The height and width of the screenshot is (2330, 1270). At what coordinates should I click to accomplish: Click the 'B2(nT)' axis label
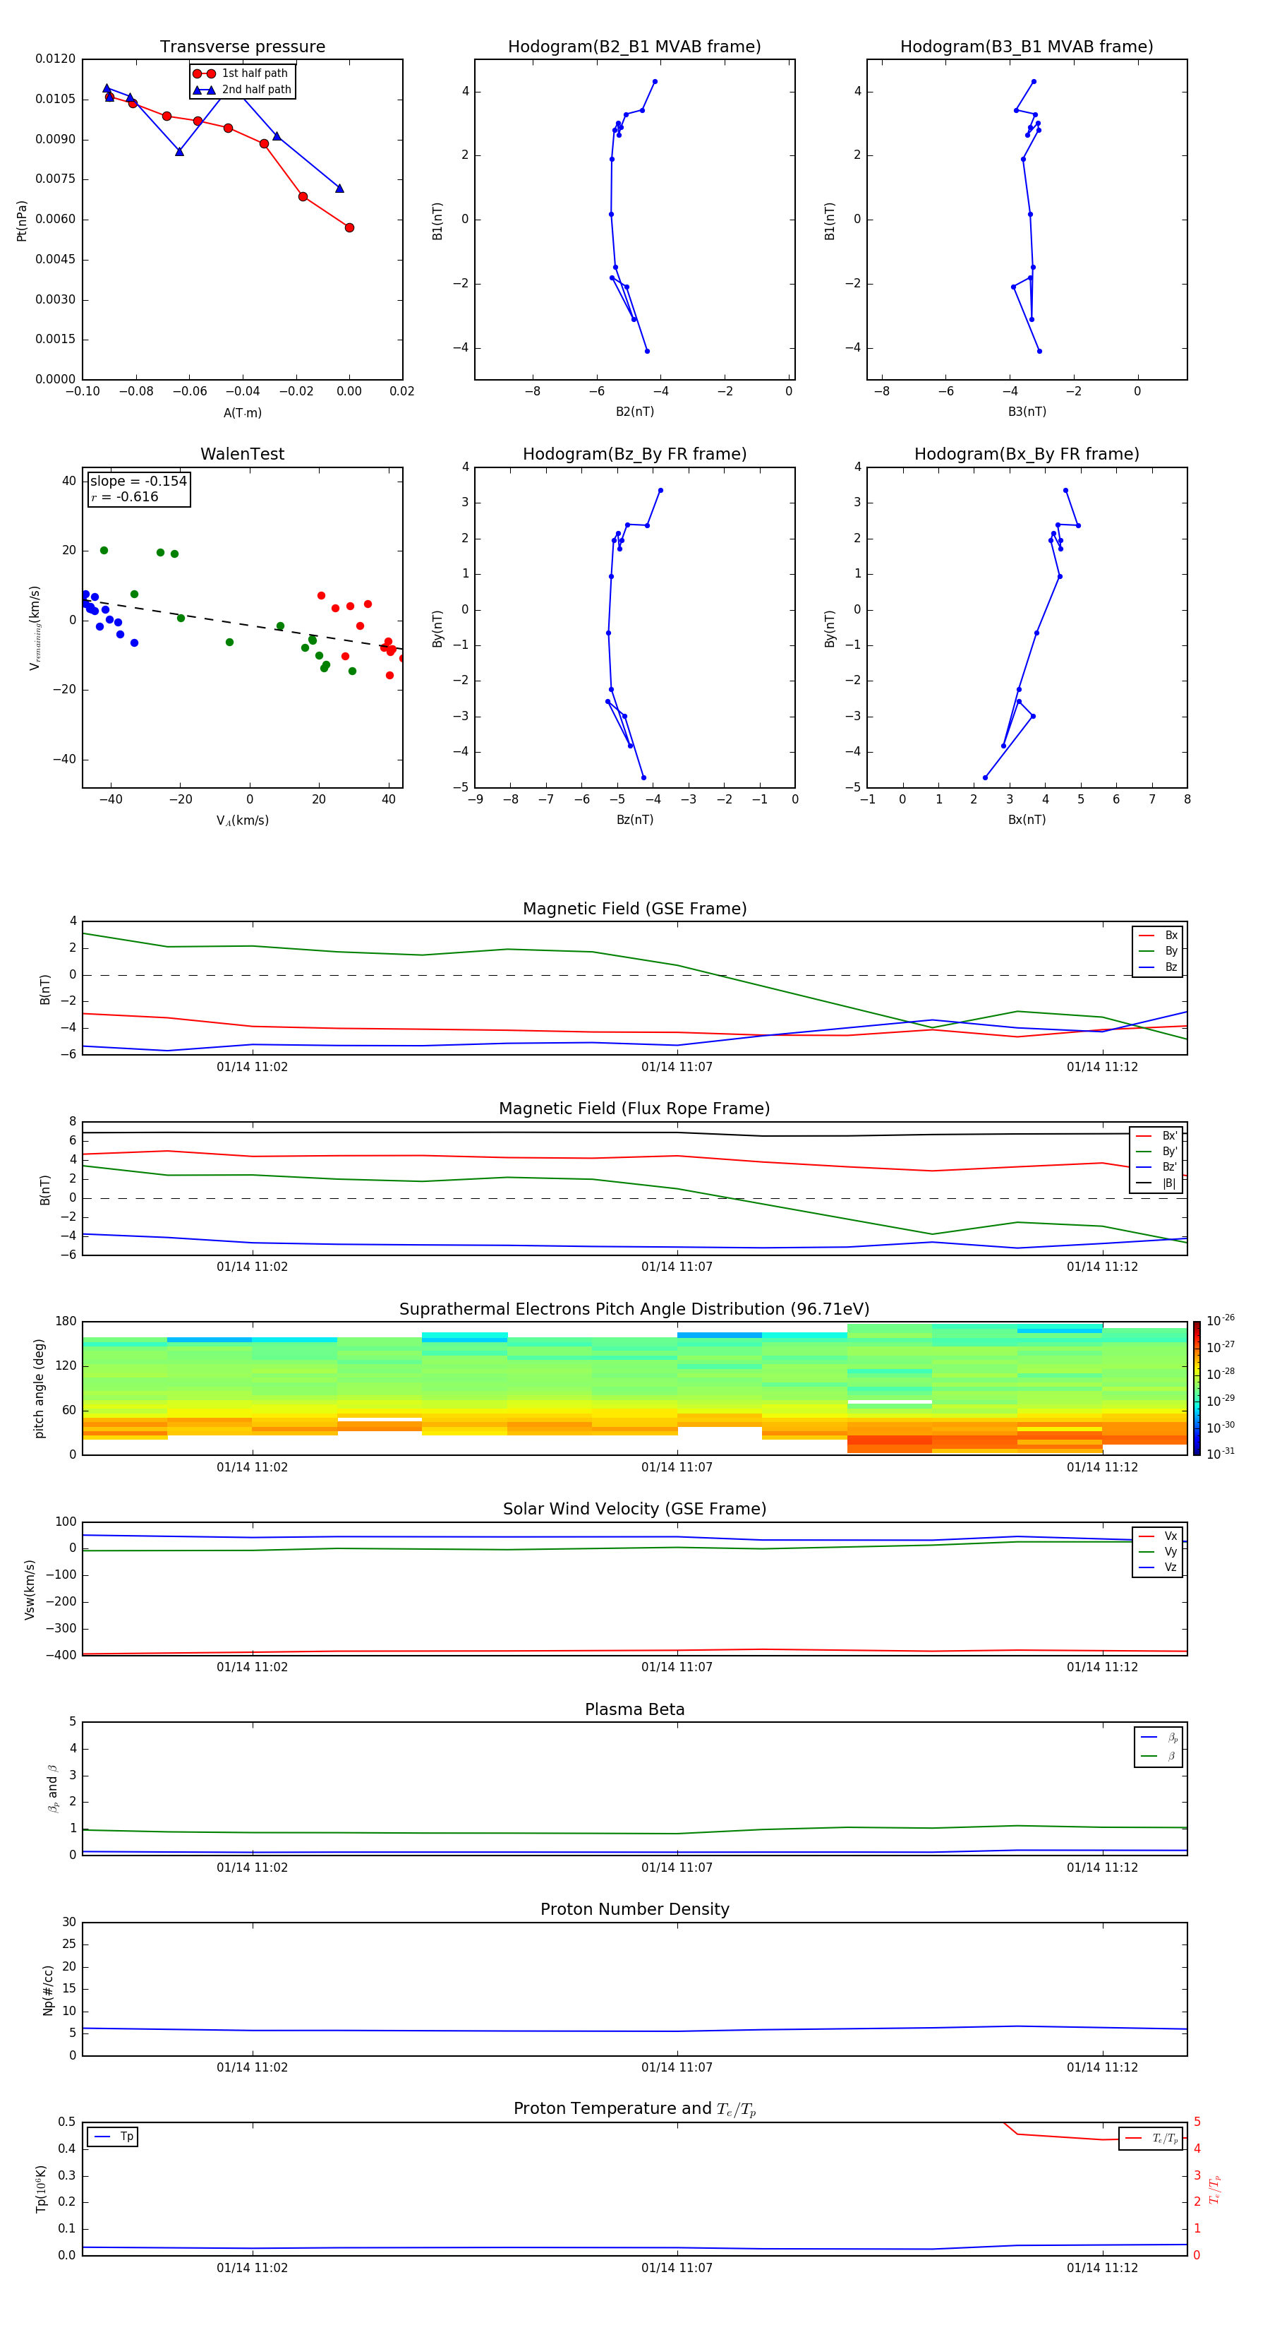click(x=634, y=412)
